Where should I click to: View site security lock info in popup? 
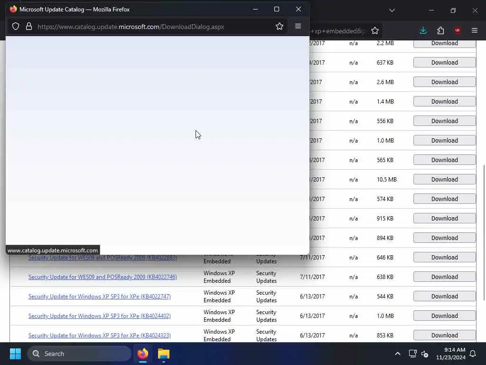point(29,27)
